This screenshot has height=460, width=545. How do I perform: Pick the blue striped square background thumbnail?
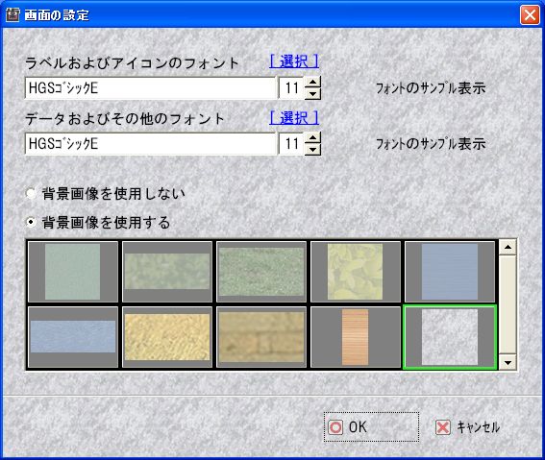(x=450, y=272)
